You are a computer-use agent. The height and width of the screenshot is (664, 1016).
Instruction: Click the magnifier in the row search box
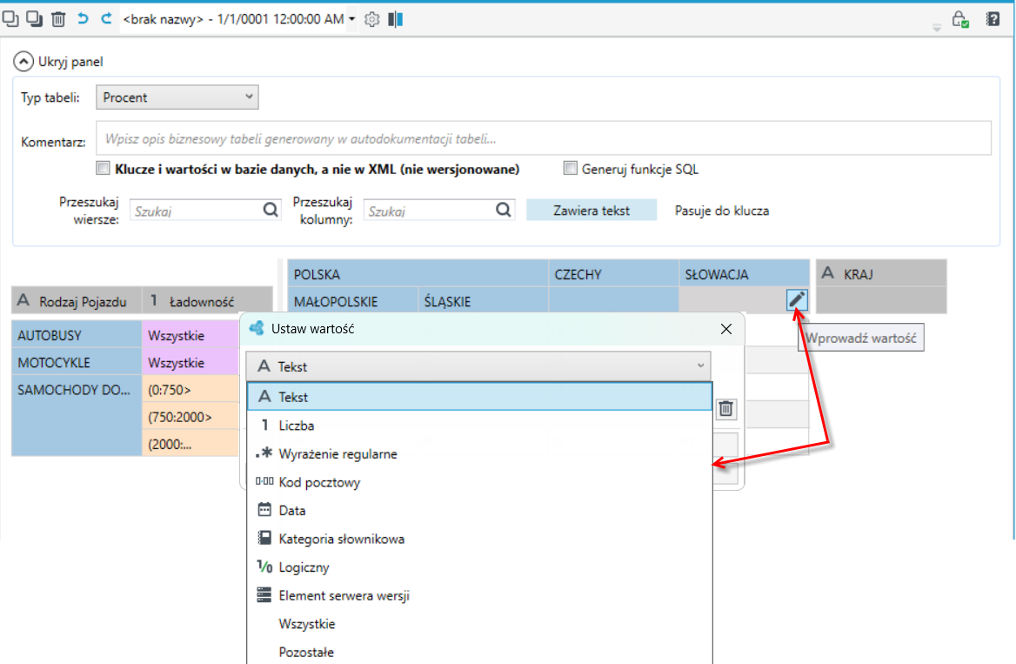tap(271, 210)
